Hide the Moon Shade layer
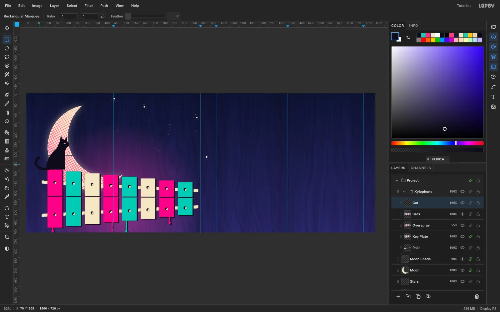Viewport: 500px width, 312px height. click(x=462, y=259)
